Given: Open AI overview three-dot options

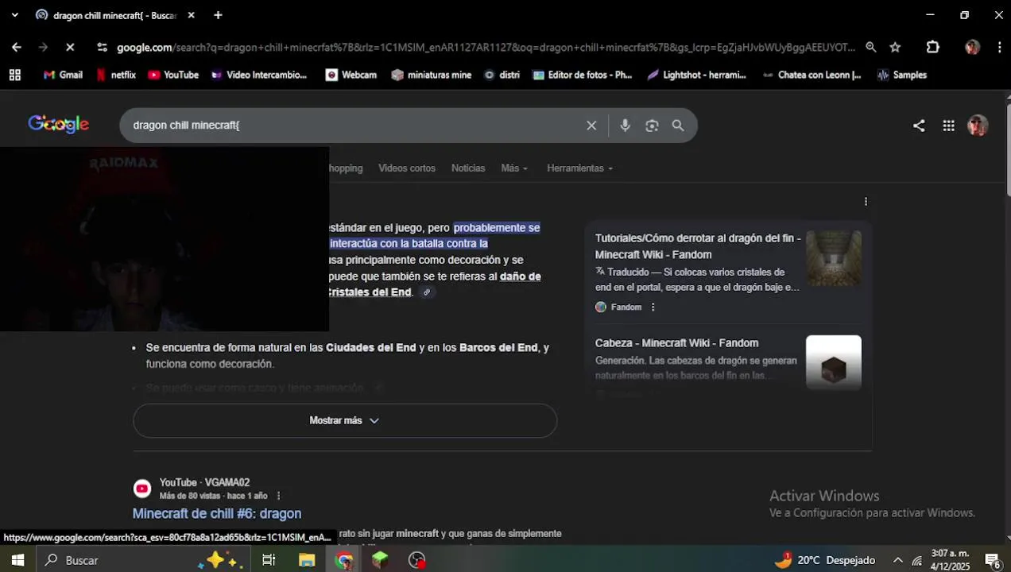Looking at the screenshot, I should click(866, 202).
